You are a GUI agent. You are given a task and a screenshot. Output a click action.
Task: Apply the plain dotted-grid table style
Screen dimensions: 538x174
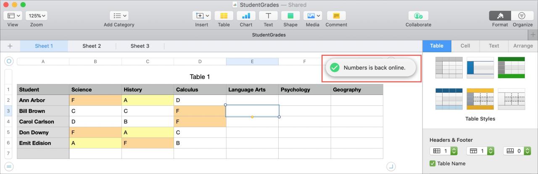click(511, 99)
